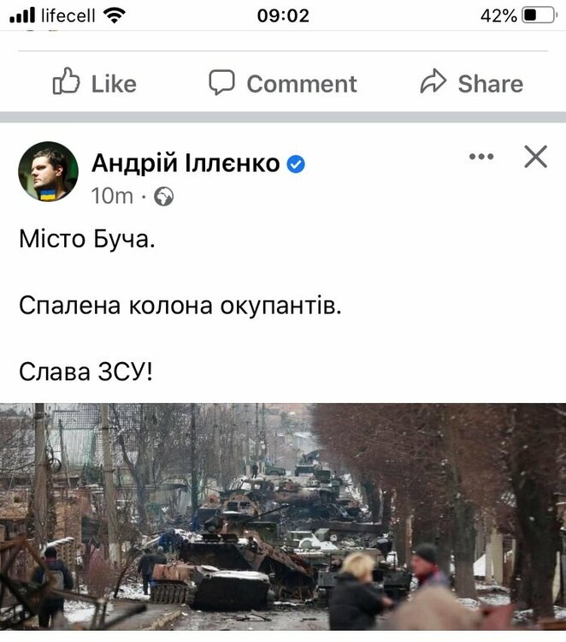This screenshot has height=642, width=566.
Task: Tap the battery indicator icon
Action: pos(539,15)
